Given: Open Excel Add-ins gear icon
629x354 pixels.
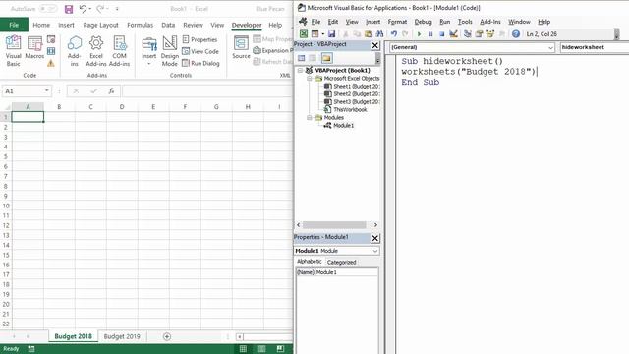Looking at the screenshot, I should pos(96,51).
